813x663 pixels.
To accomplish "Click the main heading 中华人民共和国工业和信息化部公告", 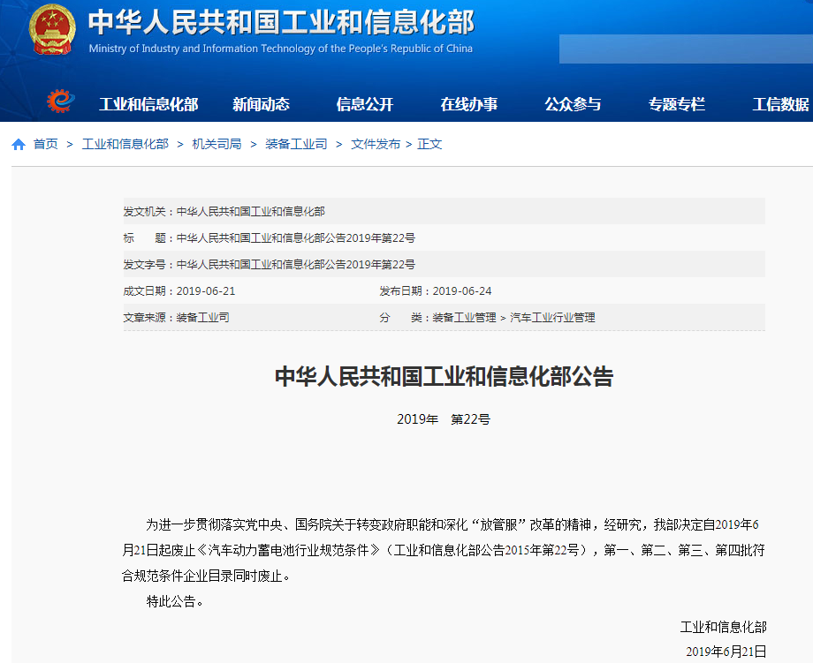I will pos(444,377).
